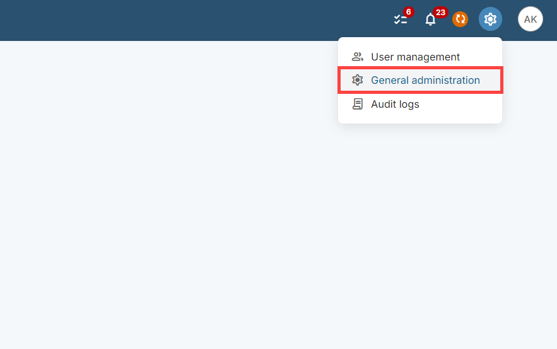The image size is (557, 349).
Task: Click the document icon beside Audit logs
Action: coord(358,104)
